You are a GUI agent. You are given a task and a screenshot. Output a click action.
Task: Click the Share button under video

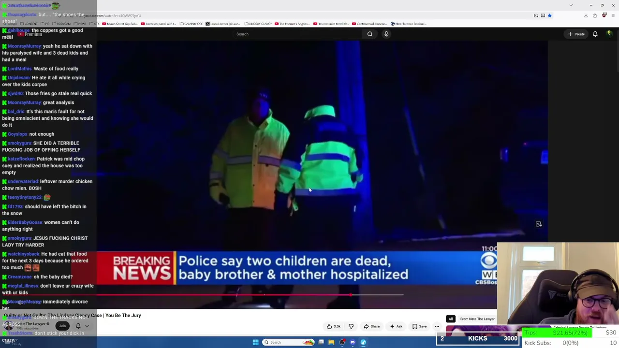pos(372,326)
